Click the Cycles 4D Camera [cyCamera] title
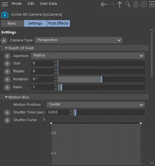155x166 pixels. (36, 14)
